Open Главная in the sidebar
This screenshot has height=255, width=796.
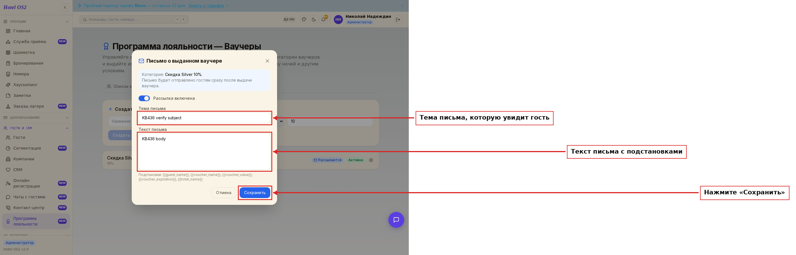(36, 31)
